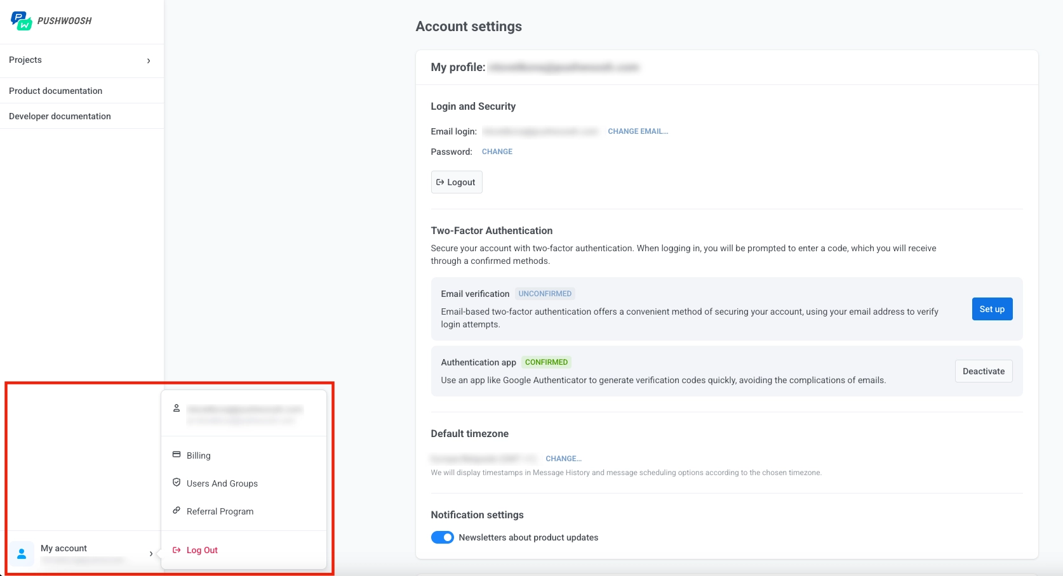Change the default timezone
Screen dimensions: 1063x576
[x=563, y=458]
